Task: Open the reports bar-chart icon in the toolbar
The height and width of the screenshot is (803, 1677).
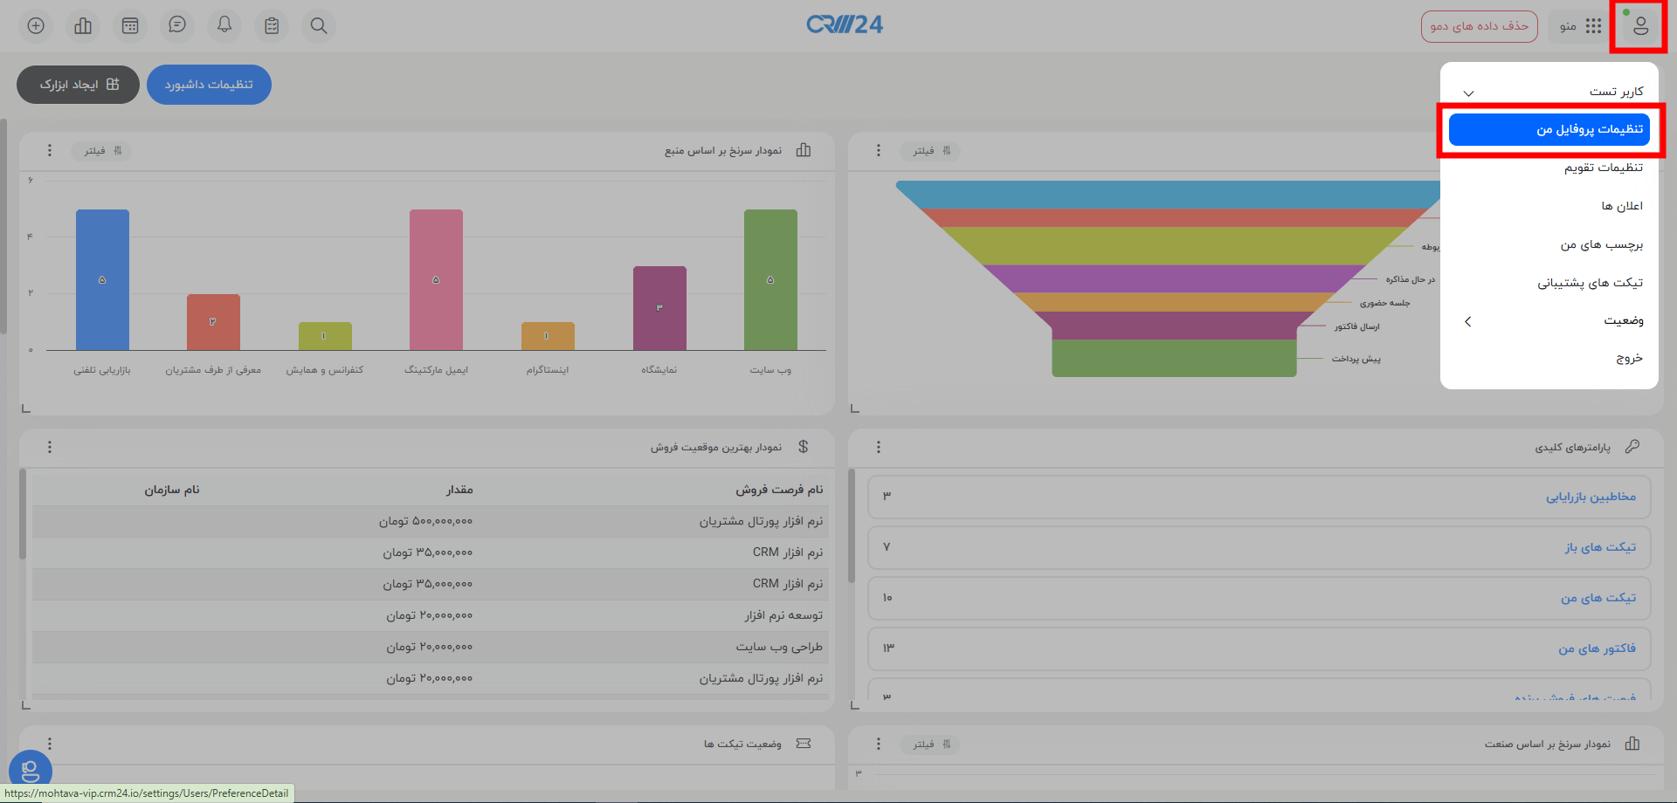Action: click(82, 26)
